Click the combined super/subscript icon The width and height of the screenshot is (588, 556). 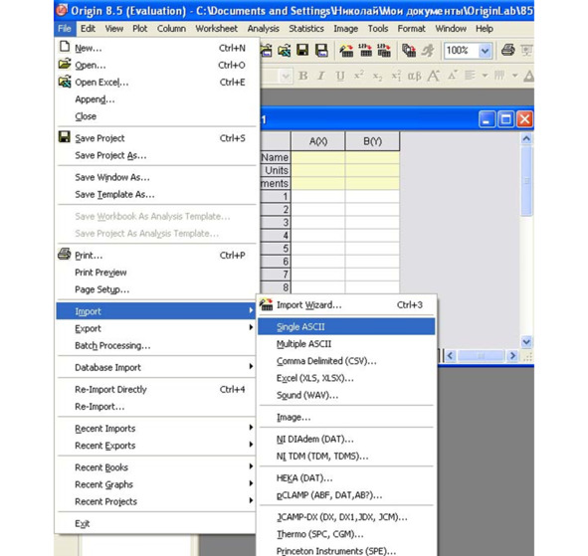[396, 76]
